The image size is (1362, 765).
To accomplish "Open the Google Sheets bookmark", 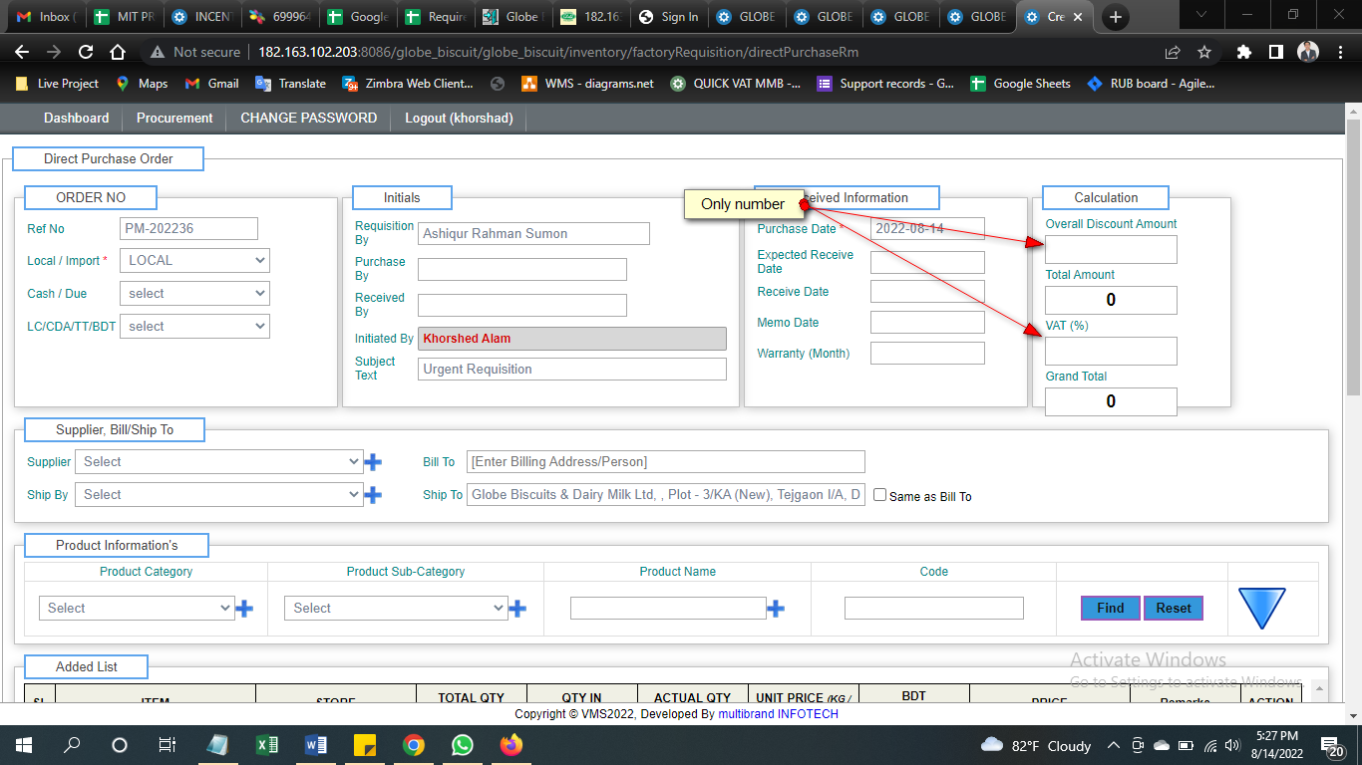I will [1021, 84].
